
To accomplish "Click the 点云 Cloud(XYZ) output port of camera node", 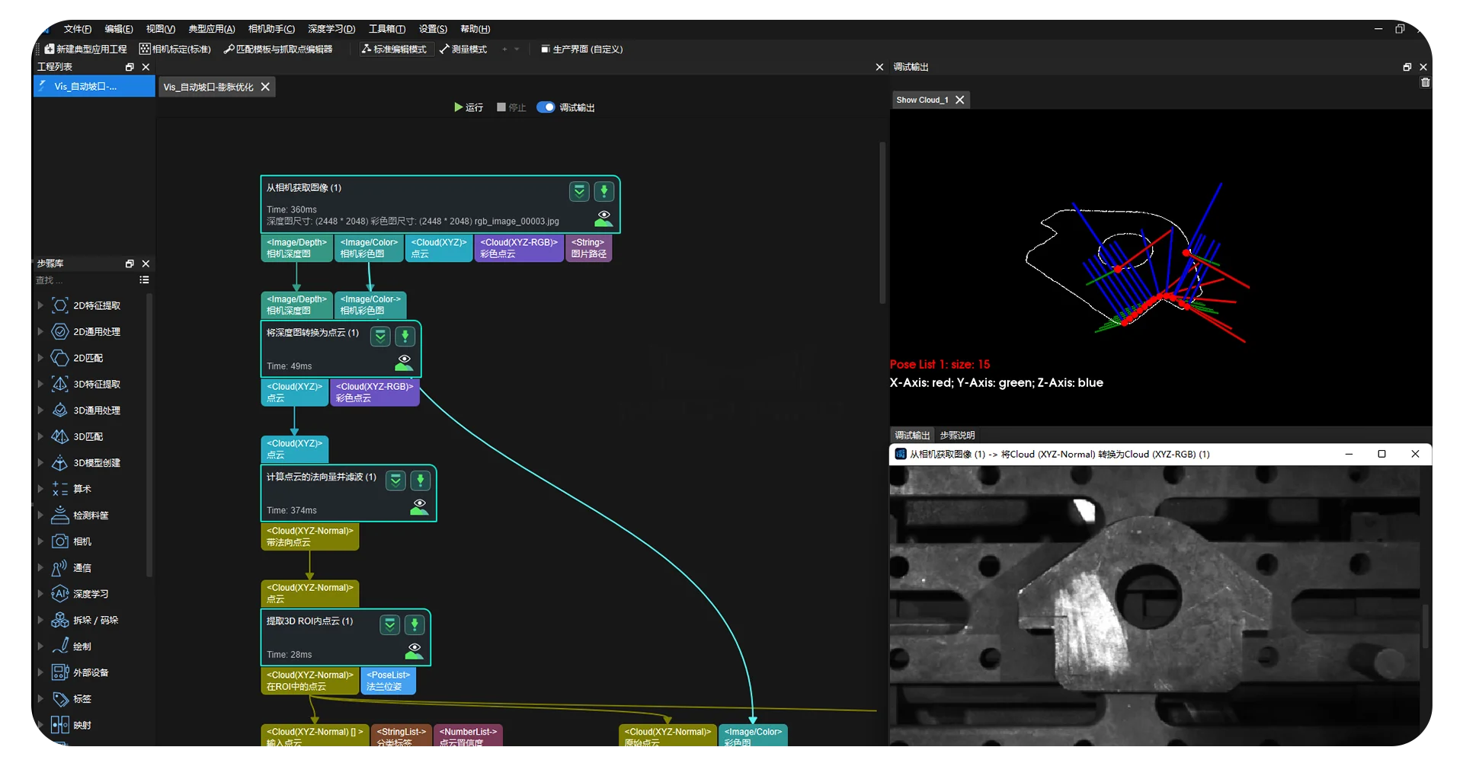I will (439, 248).
